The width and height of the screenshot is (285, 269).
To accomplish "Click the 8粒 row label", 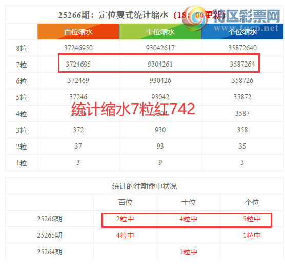I will pos(22,48).
